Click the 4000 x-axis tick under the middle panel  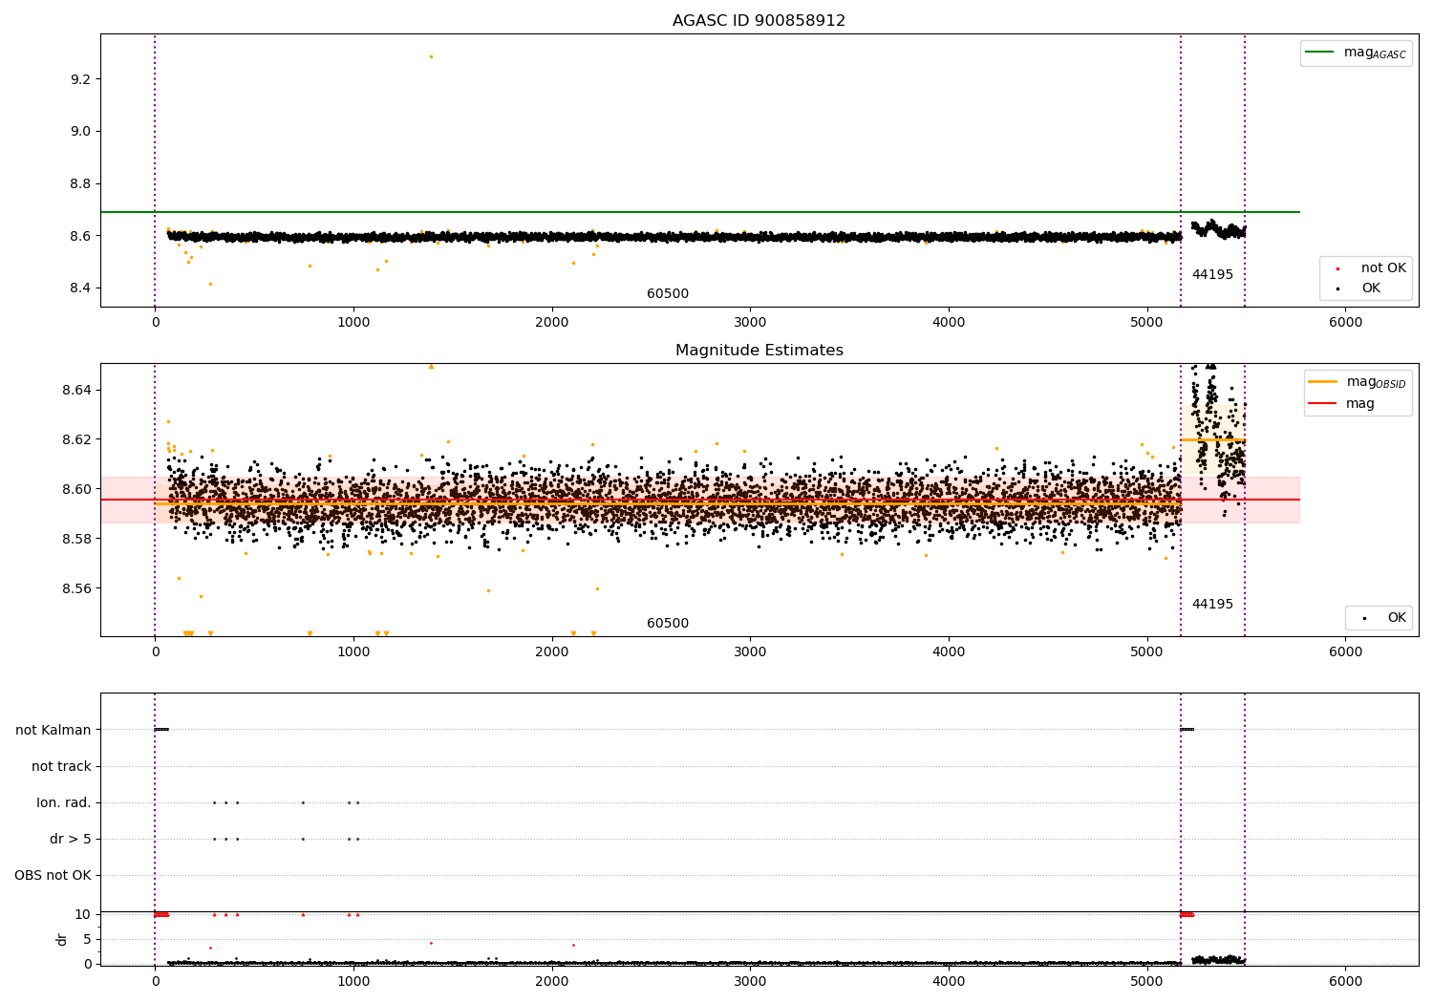point(949,653)
